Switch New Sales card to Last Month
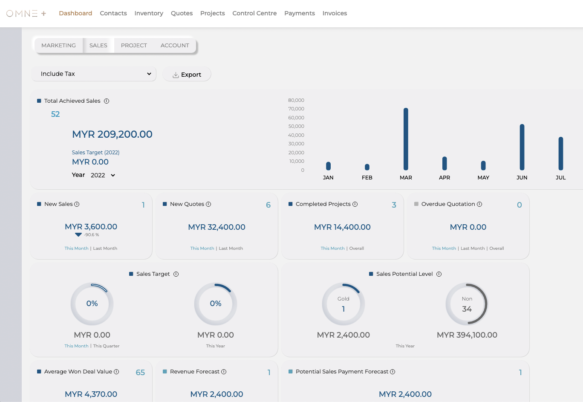Screen dimensions: 583x402 point(105,249)
